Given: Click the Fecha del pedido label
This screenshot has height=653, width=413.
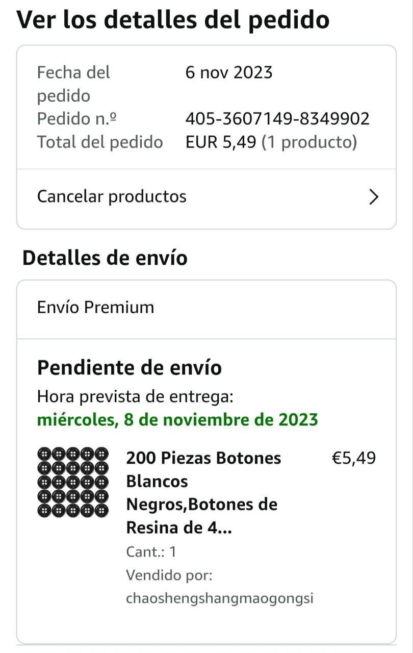Looking at the screenshot, I should click(73, 84).
